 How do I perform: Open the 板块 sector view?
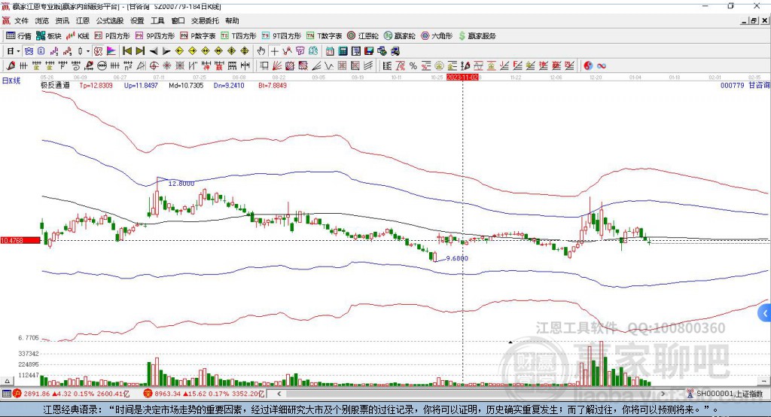pyautogui.click(x=49, y=36)
